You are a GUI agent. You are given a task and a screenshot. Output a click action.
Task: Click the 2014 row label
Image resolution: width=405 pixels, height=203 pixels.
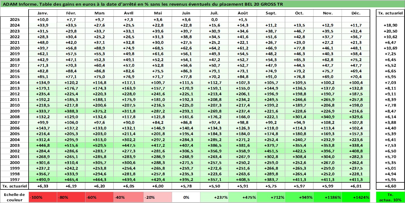pos(14,83)
